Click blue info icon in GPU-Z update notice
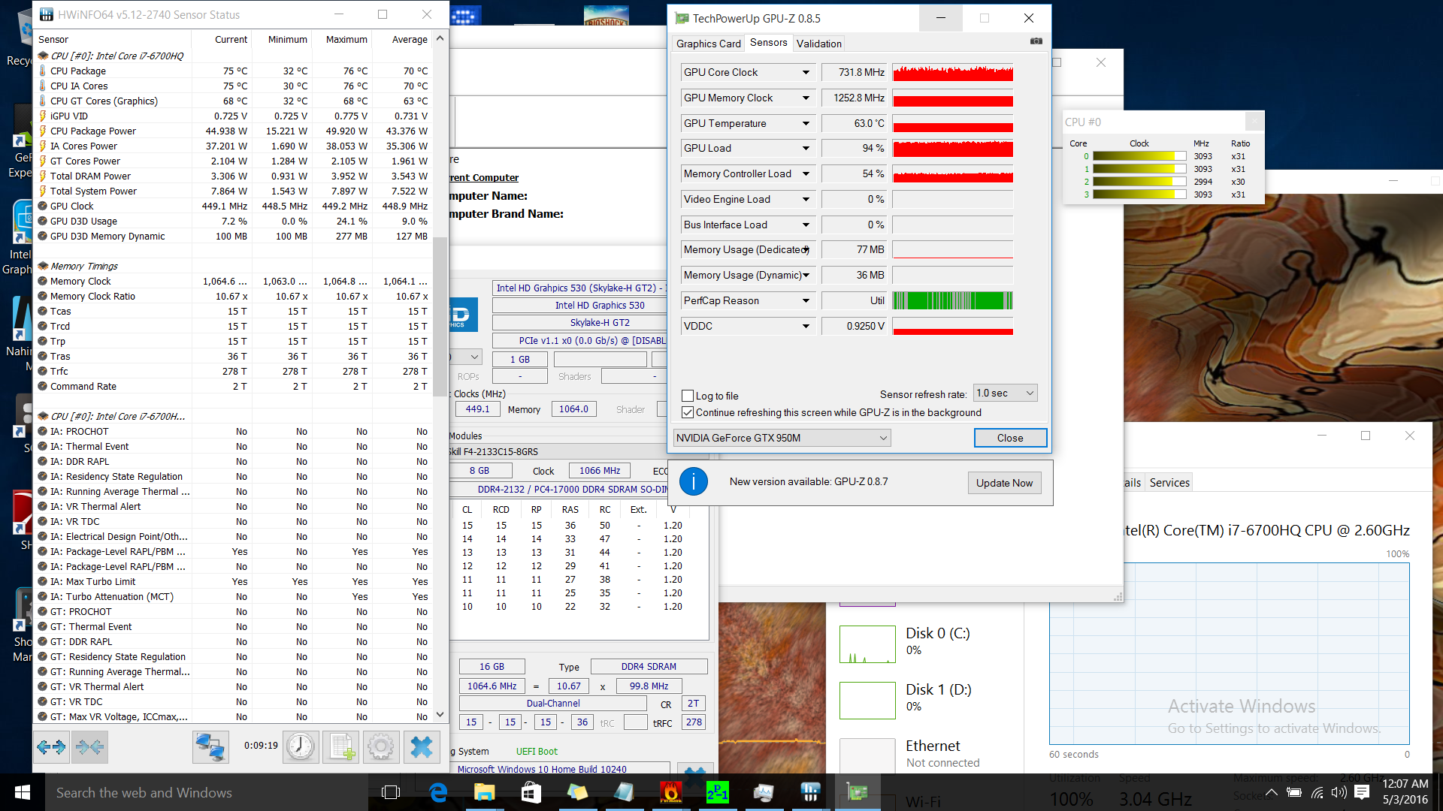The height and width of the screenshot is (811, 1443). pyautogui.click(x=694, y=481)
